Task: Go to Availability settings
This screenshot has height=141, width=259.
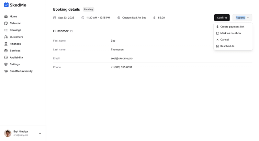Action: pos(17,57)
